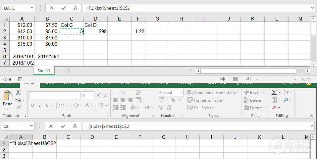Screen dimensions: 317x159
Task: Click horizontal scrollbar in upper window
Action: click(x=248, y=71)
